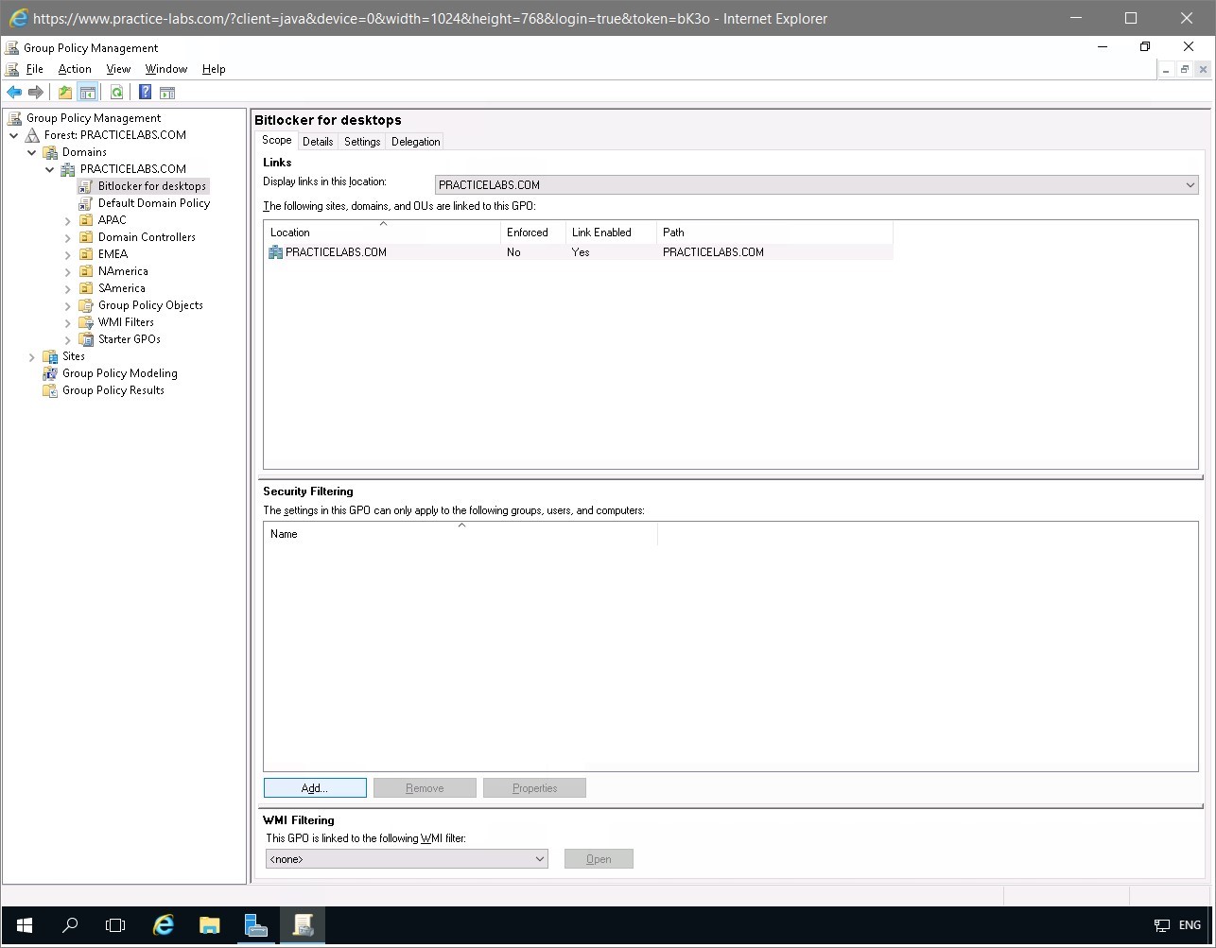This screenshot has width=1216, height=948.
Task: Expand the Group Policy Objects node
Action: [x=66, y=304]
